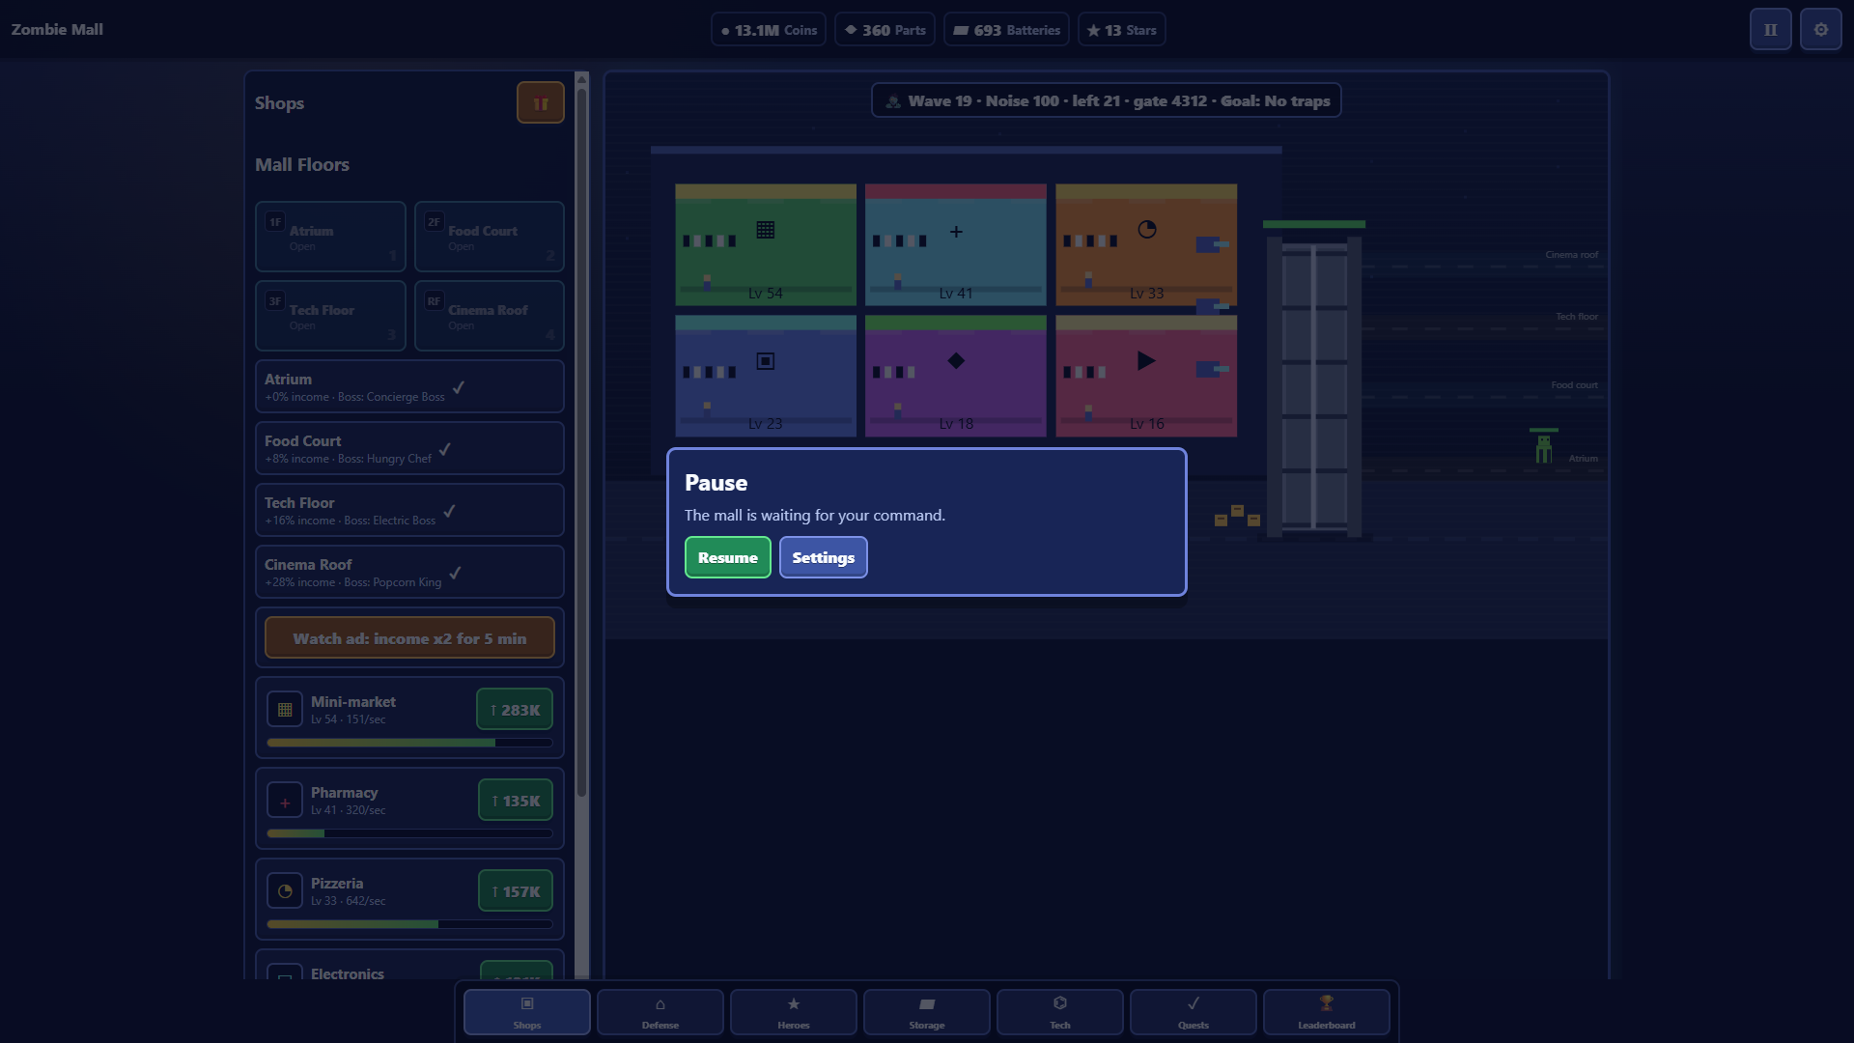Click the 13 Stars counter
Viewport: 1854px width, 1043px height.
point(1121,30)
